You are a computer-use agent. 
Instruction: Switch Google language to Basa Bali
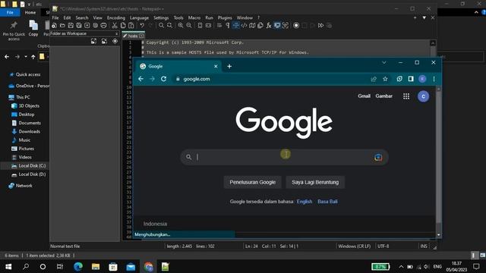pyautogui.click(x=327, y=202)
